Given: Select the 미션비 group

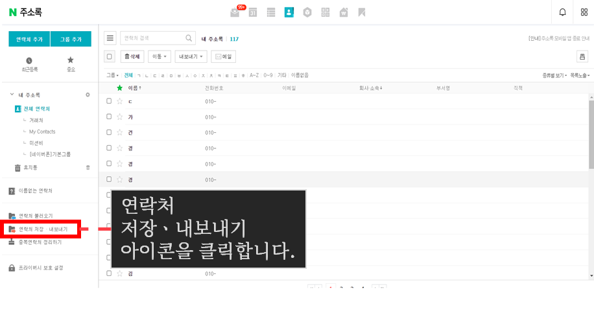Looking at the screenshot, I should pos(36,143).
